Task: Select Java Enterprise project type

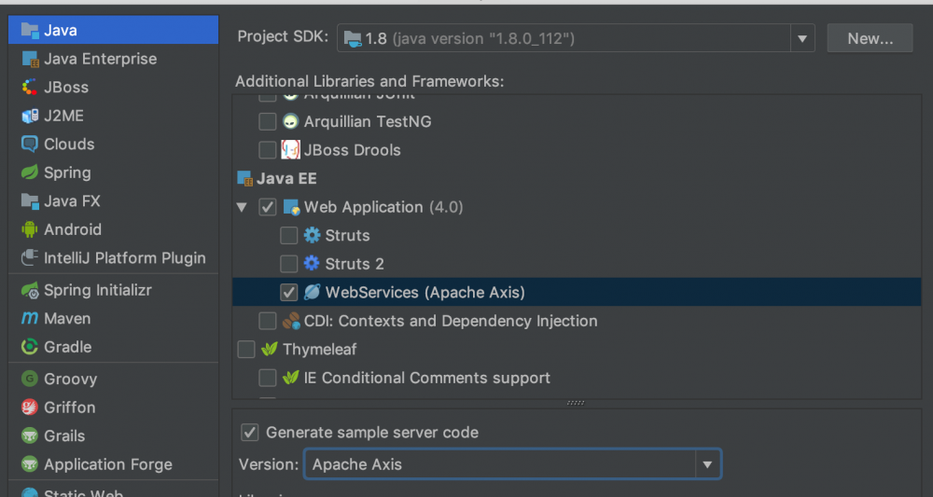Action: pyautogui.click(x=114, y=59)
